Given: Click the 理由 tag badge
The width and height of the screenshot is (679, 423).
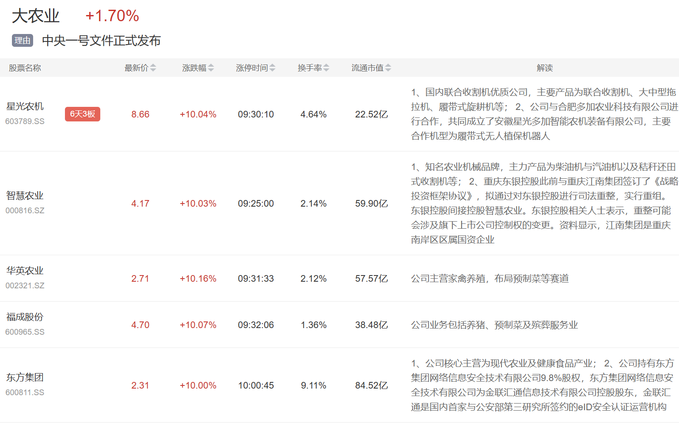Looking at the screenshot, I should point(23,41).
